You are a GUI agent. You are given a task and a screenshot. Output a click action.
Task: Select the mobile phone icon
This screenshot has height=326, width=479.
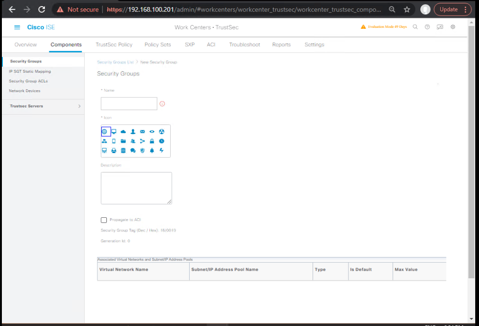pyautogui.click(x=114, y=141)
